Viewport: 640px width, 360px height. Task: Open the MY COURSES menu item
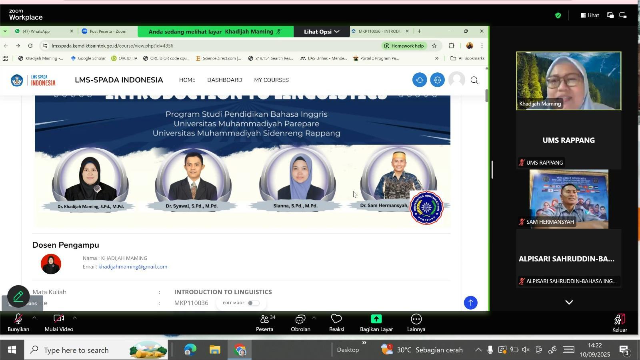(271, 80)
